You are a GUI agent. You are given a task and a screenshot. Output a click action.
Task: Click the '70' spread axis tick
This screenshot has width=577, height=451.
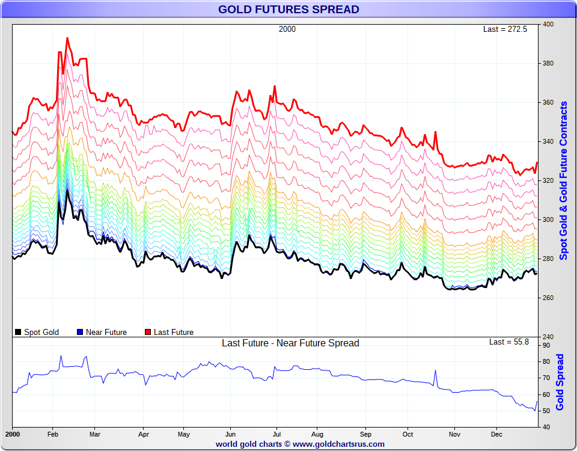546,378
